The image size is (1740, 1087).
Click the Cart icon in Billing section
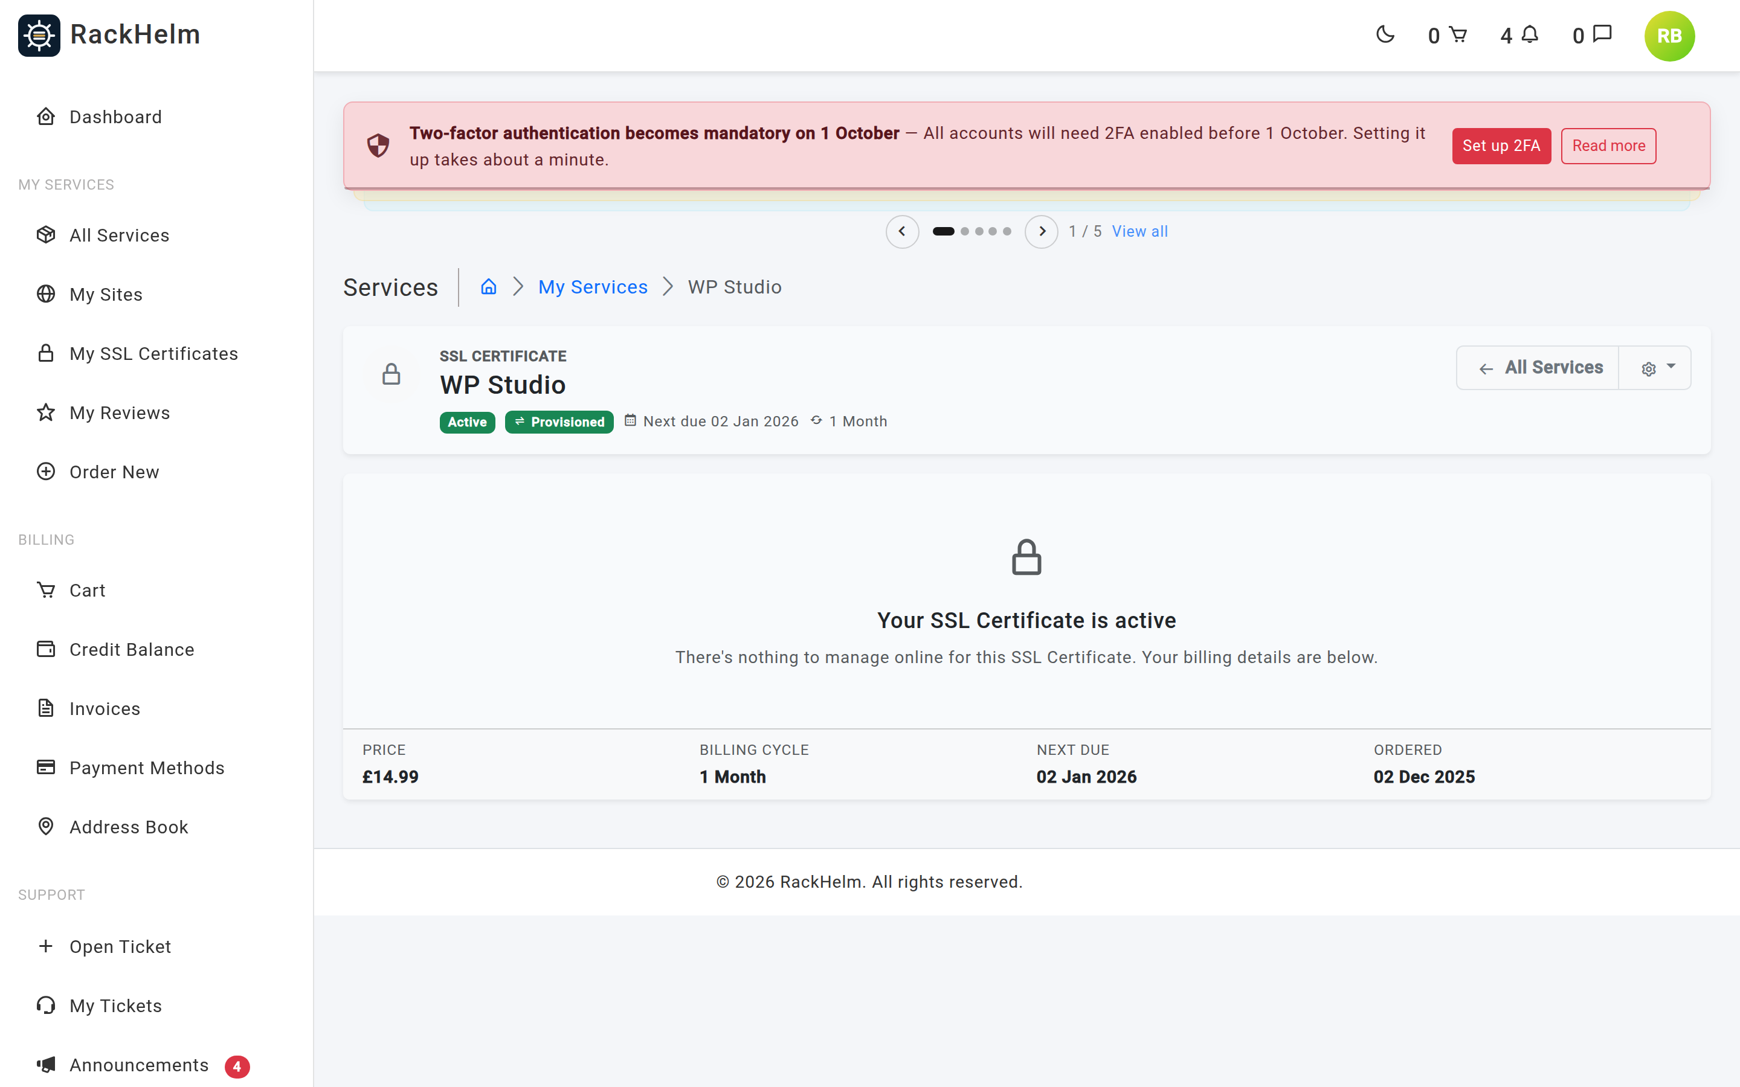[x=46, y=590]
